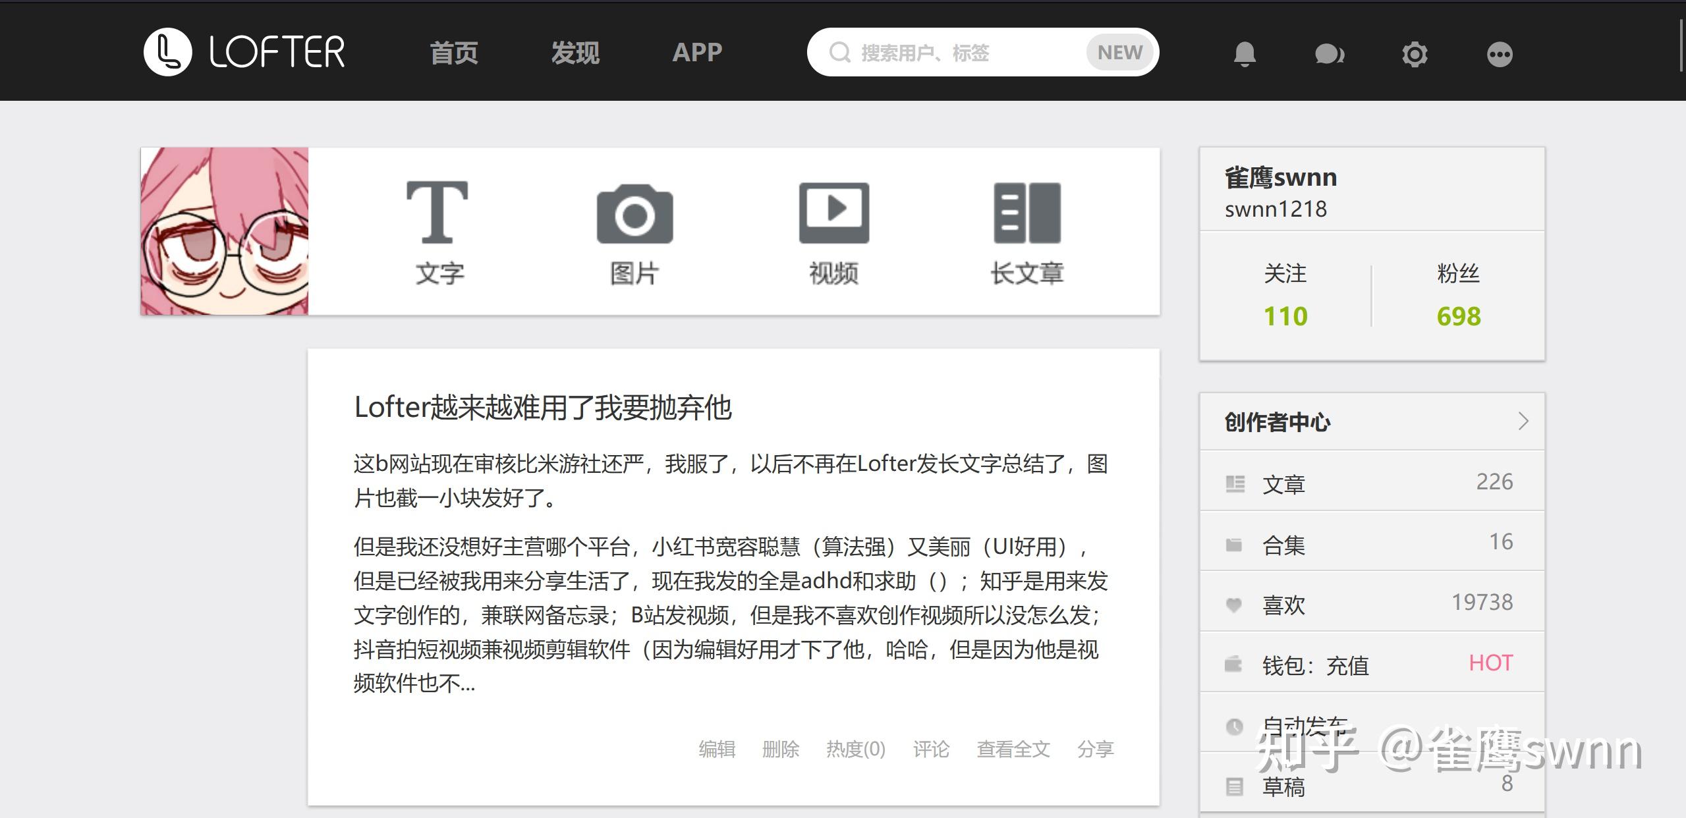Viewport: 1686px width, 818px height.
Task: Open the 喜欢 likes section
Action: click(1370, 603)
